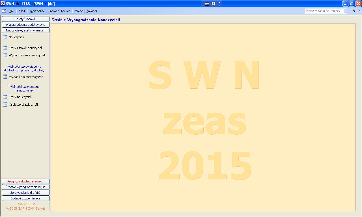Open the help question dropdown arrow

pyautogui.click(x=345, y=11)
